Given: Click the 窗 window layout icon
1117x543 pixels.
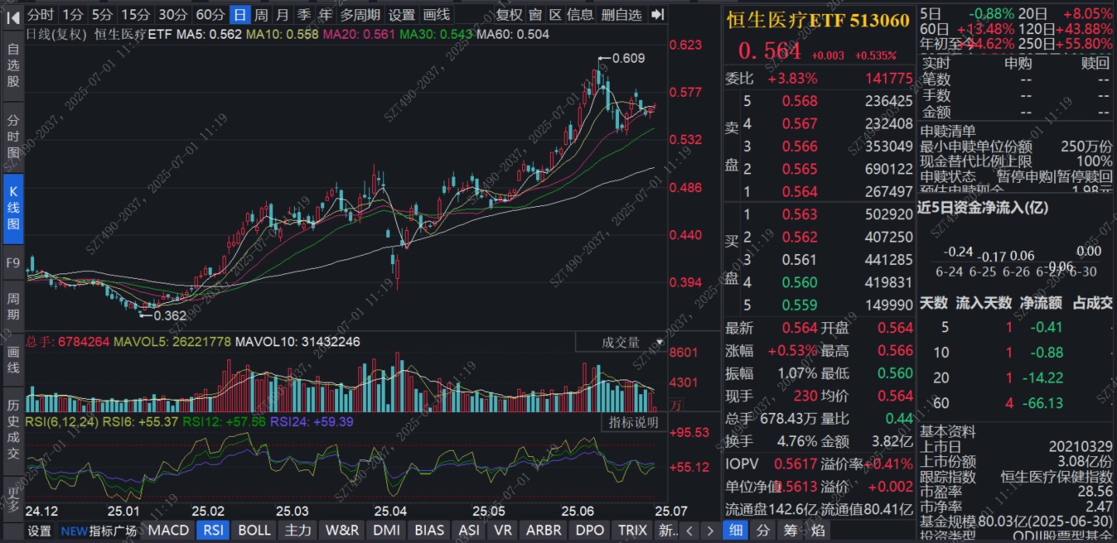Looking at the screenshot, I should [535, 15].
